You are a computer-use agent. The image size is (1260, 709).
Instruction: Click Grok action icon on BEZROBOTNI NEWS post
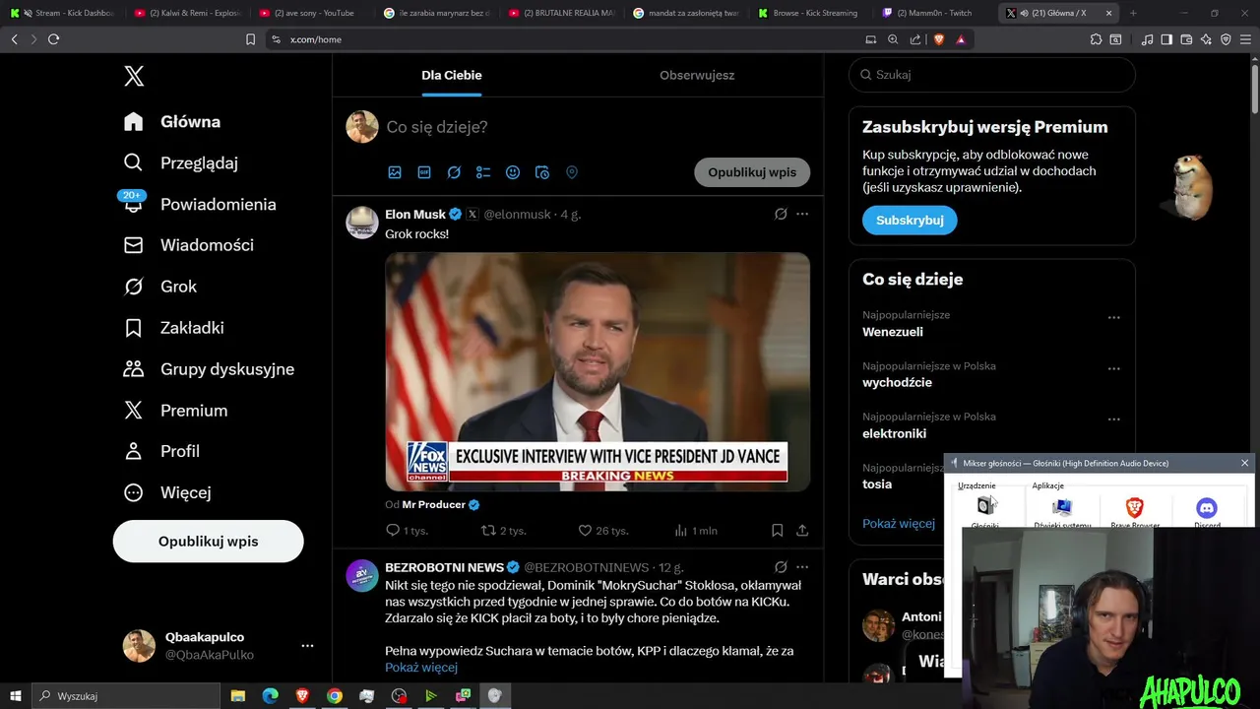781,567
